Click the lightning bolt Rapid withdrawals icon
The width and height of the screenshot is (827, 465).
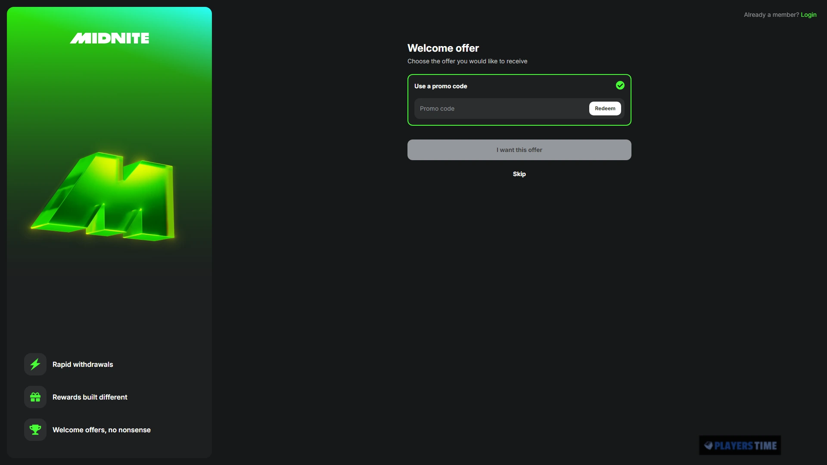35,364
